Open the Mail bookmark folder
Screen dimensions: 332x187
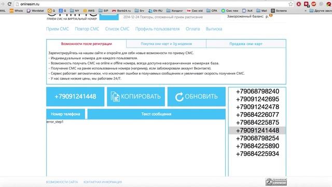click(x=261, y=10)
